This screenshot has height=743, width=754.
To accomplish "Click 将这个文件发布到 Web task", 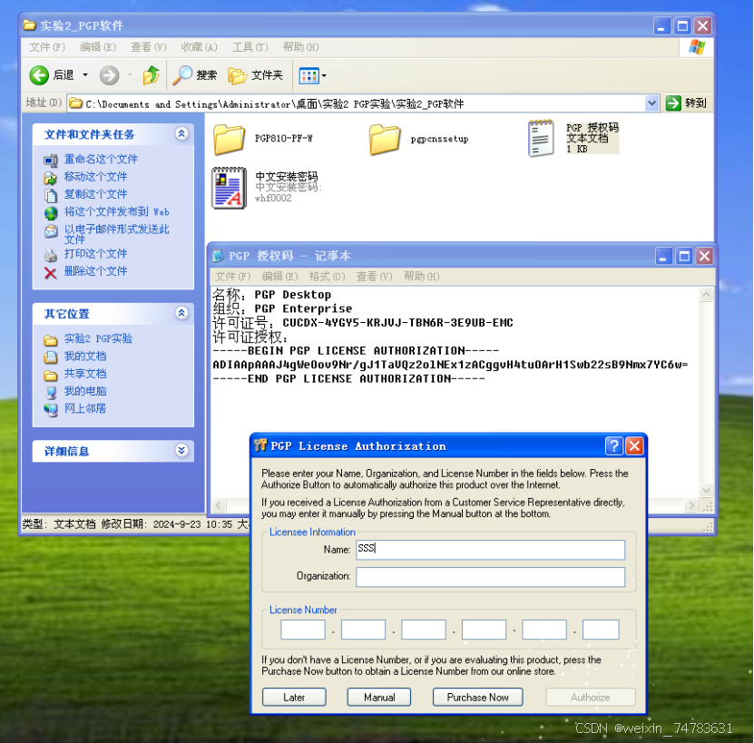I will pos(117,211).
